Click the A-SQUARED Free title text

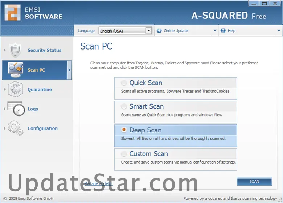[x=229, y=16]
